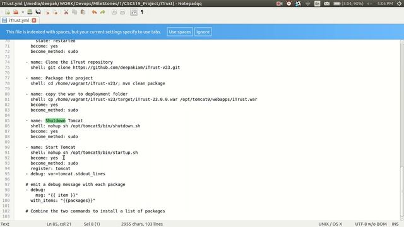This screenshot has width=404, height=227.
Task: Click comment '# emit a debug message with each package'
Action: pyautogui.click(x=75, y=185)
